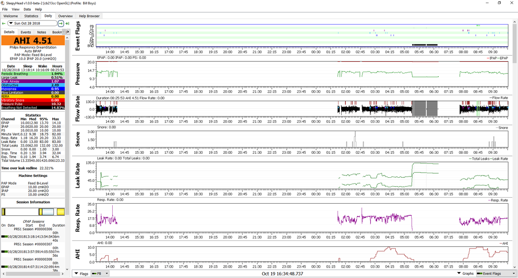Click the Event Flags graph title
Screen dimensions: 518x278
coord(78,36)
